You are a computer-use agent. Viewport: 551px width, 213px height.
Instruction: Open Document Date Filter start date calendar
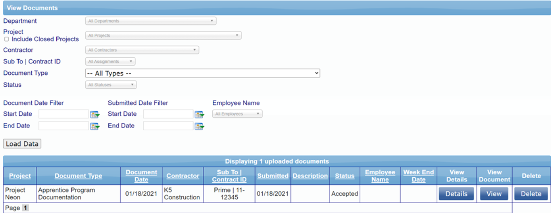95,114
